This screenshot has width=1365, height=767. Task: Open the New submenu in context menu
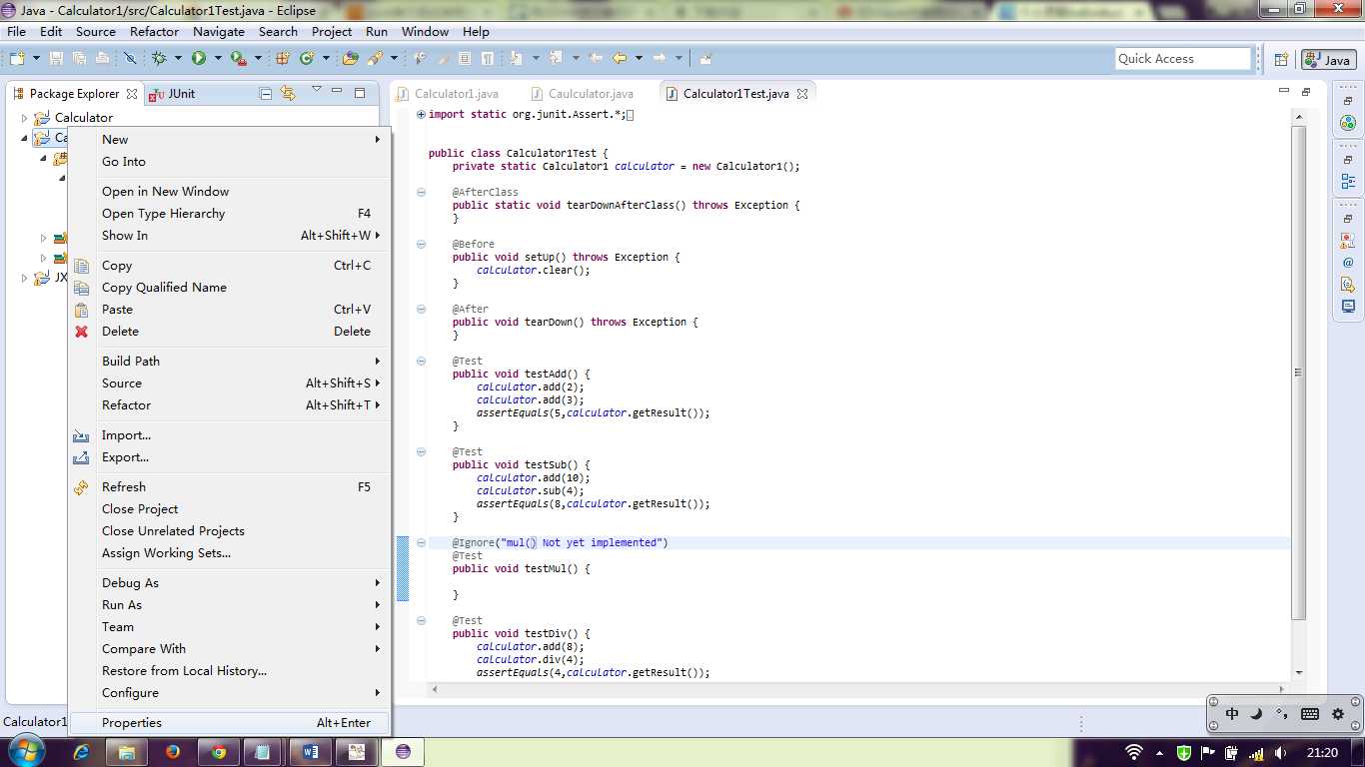[x=229, y=140]
